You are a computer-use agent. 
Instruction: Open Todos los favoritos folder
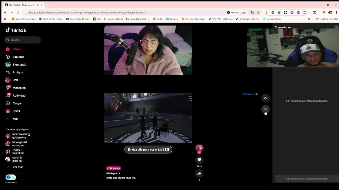tap(327, 19)
